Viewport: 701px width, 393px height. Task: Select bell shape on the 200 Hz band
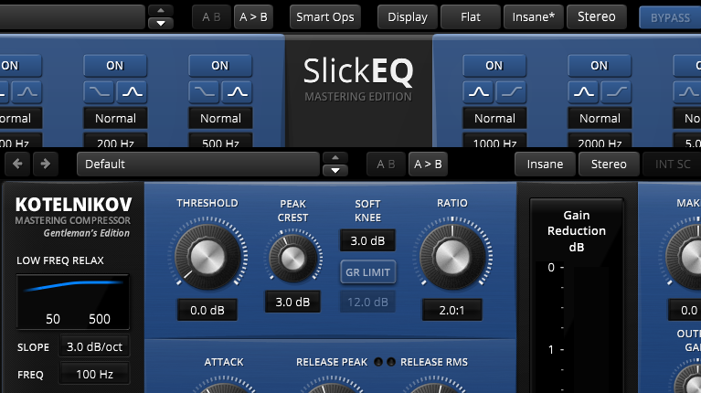pyautogui.click(x=133, y=91)
